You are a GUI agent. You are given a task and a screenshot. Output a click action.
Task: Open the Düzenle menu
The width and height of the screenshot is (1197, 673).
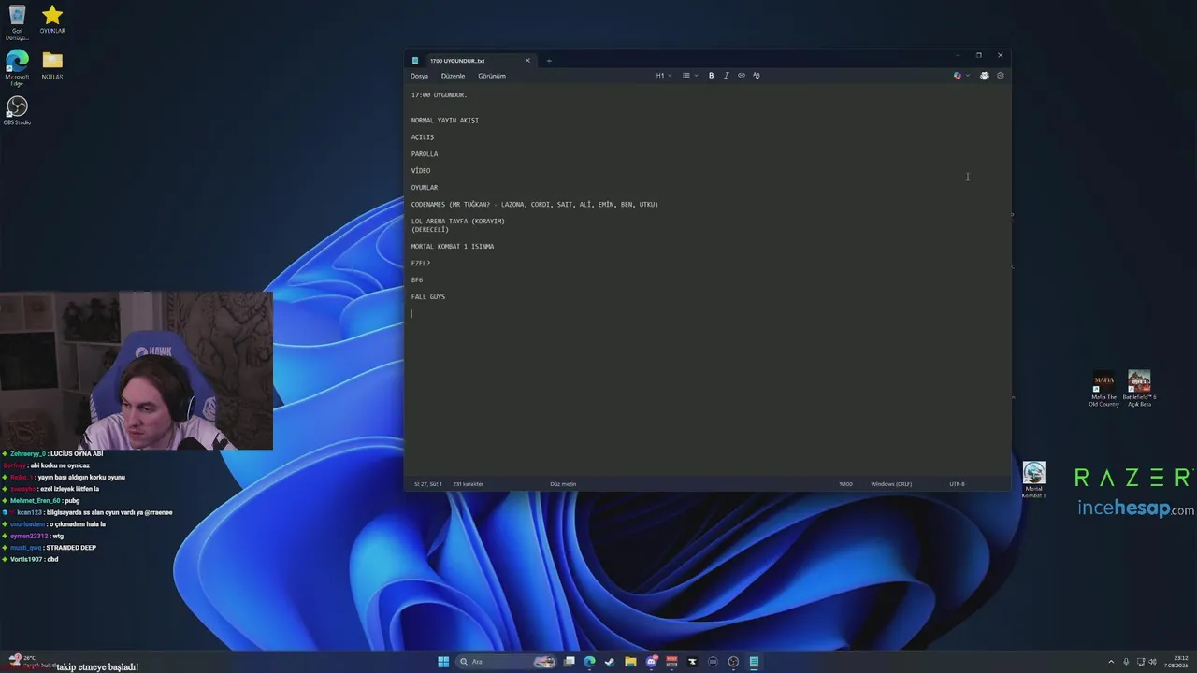(453, 76)
